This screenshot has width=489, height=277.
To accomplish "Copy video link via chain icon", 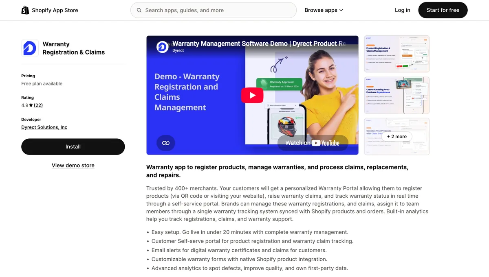I will [x=166, y=143].
